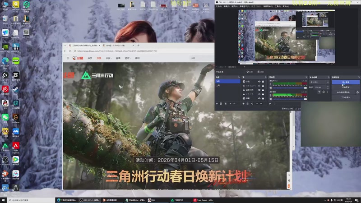This screenshot has width=361, height=203.
Task: Open OBS 编辑(E) menu
Action: [227, 6]
